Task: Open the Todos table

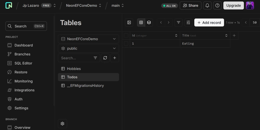Action: point(88,77)
